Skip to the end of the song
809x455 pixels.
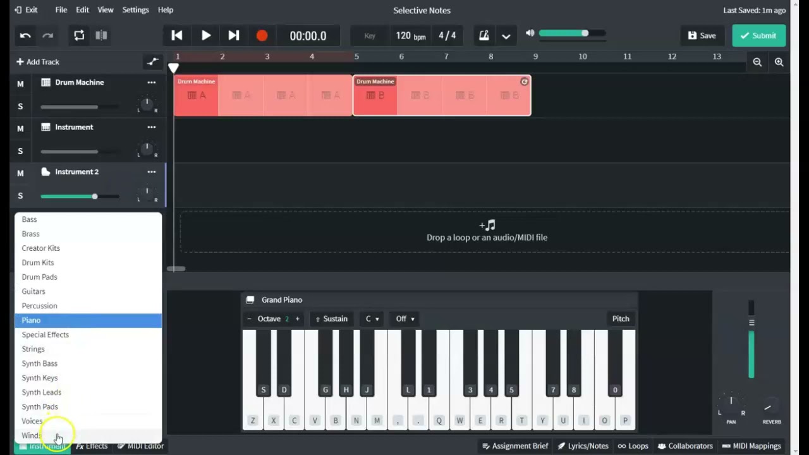click(x=234, y=35)
